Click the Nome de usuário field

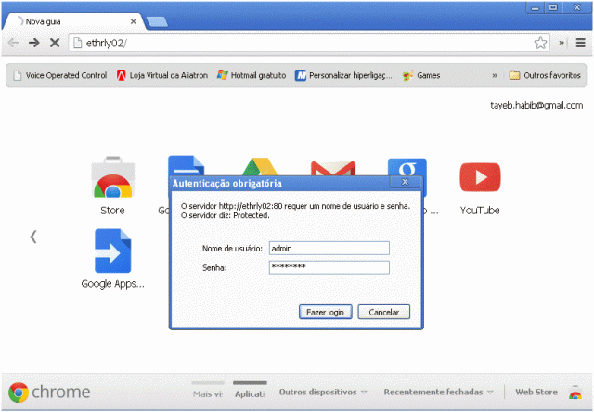click(329, 249)
